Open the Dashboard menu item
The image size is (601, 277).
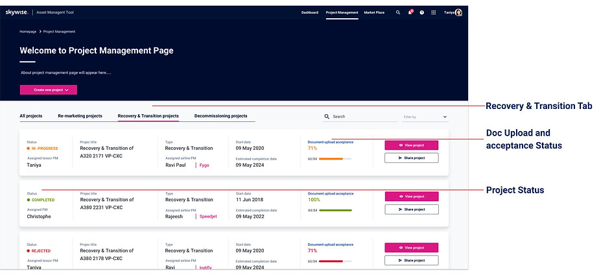[x=310, y=13]
